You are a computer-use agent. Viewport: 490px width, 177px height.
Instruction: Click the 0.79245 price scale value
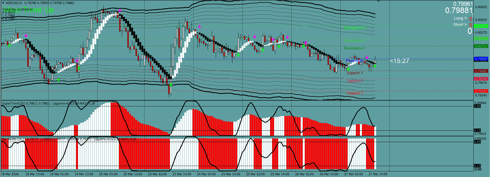[x=481, y=95]
